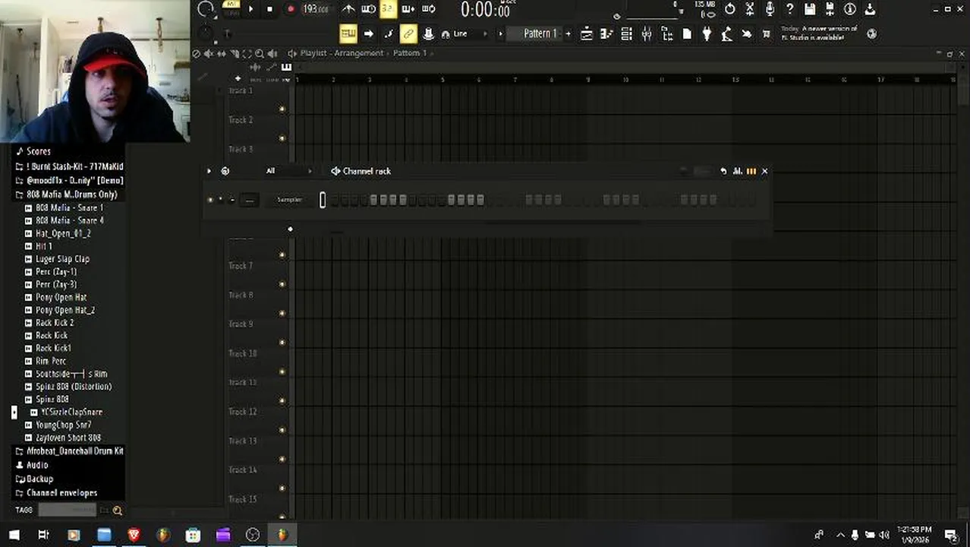Image resolution: width=970 pixels, height=547 pixels.
Task: Switch pattern/song mode button
Action: [x=231, y=8]
